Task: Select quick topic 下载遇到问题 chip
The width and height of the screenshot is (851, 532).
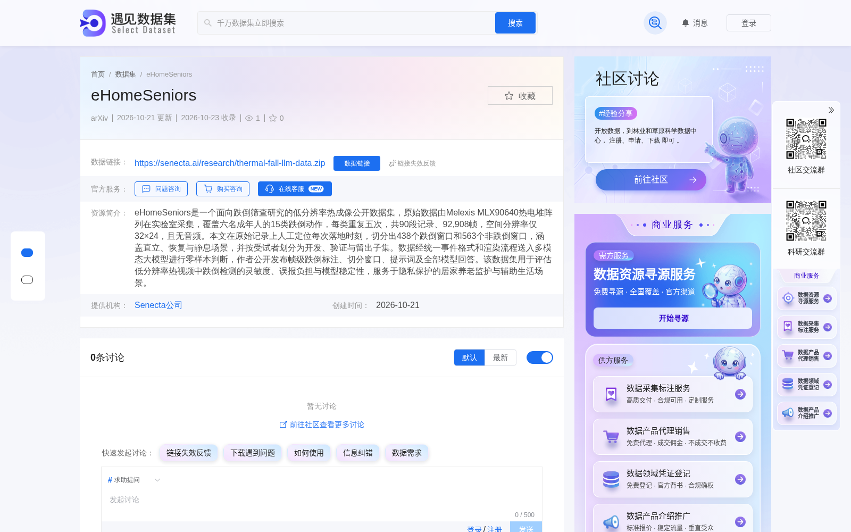Action: [x=253, y=453]
